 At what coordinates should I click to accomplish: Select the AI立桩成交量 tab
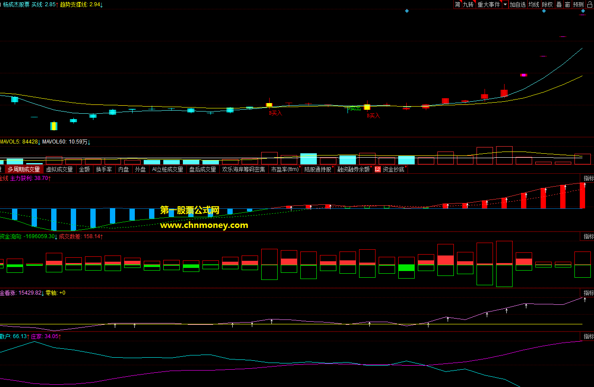167,169
